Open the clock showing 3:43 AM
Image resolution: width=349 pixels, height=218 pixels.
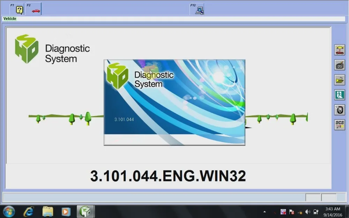(x=333, y=212)
